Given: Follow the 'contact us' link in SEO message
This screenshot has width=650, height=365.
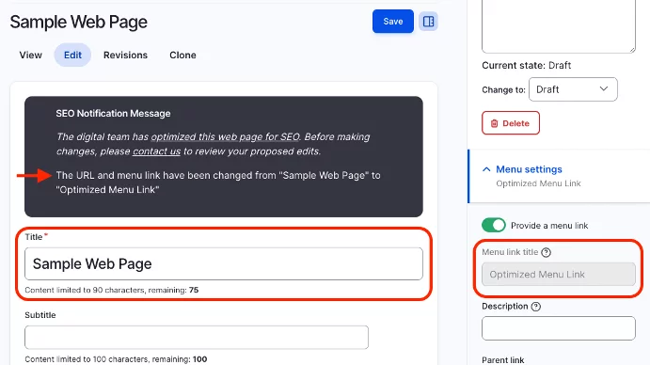Looking at the screenshot, I should coord(157,151).
